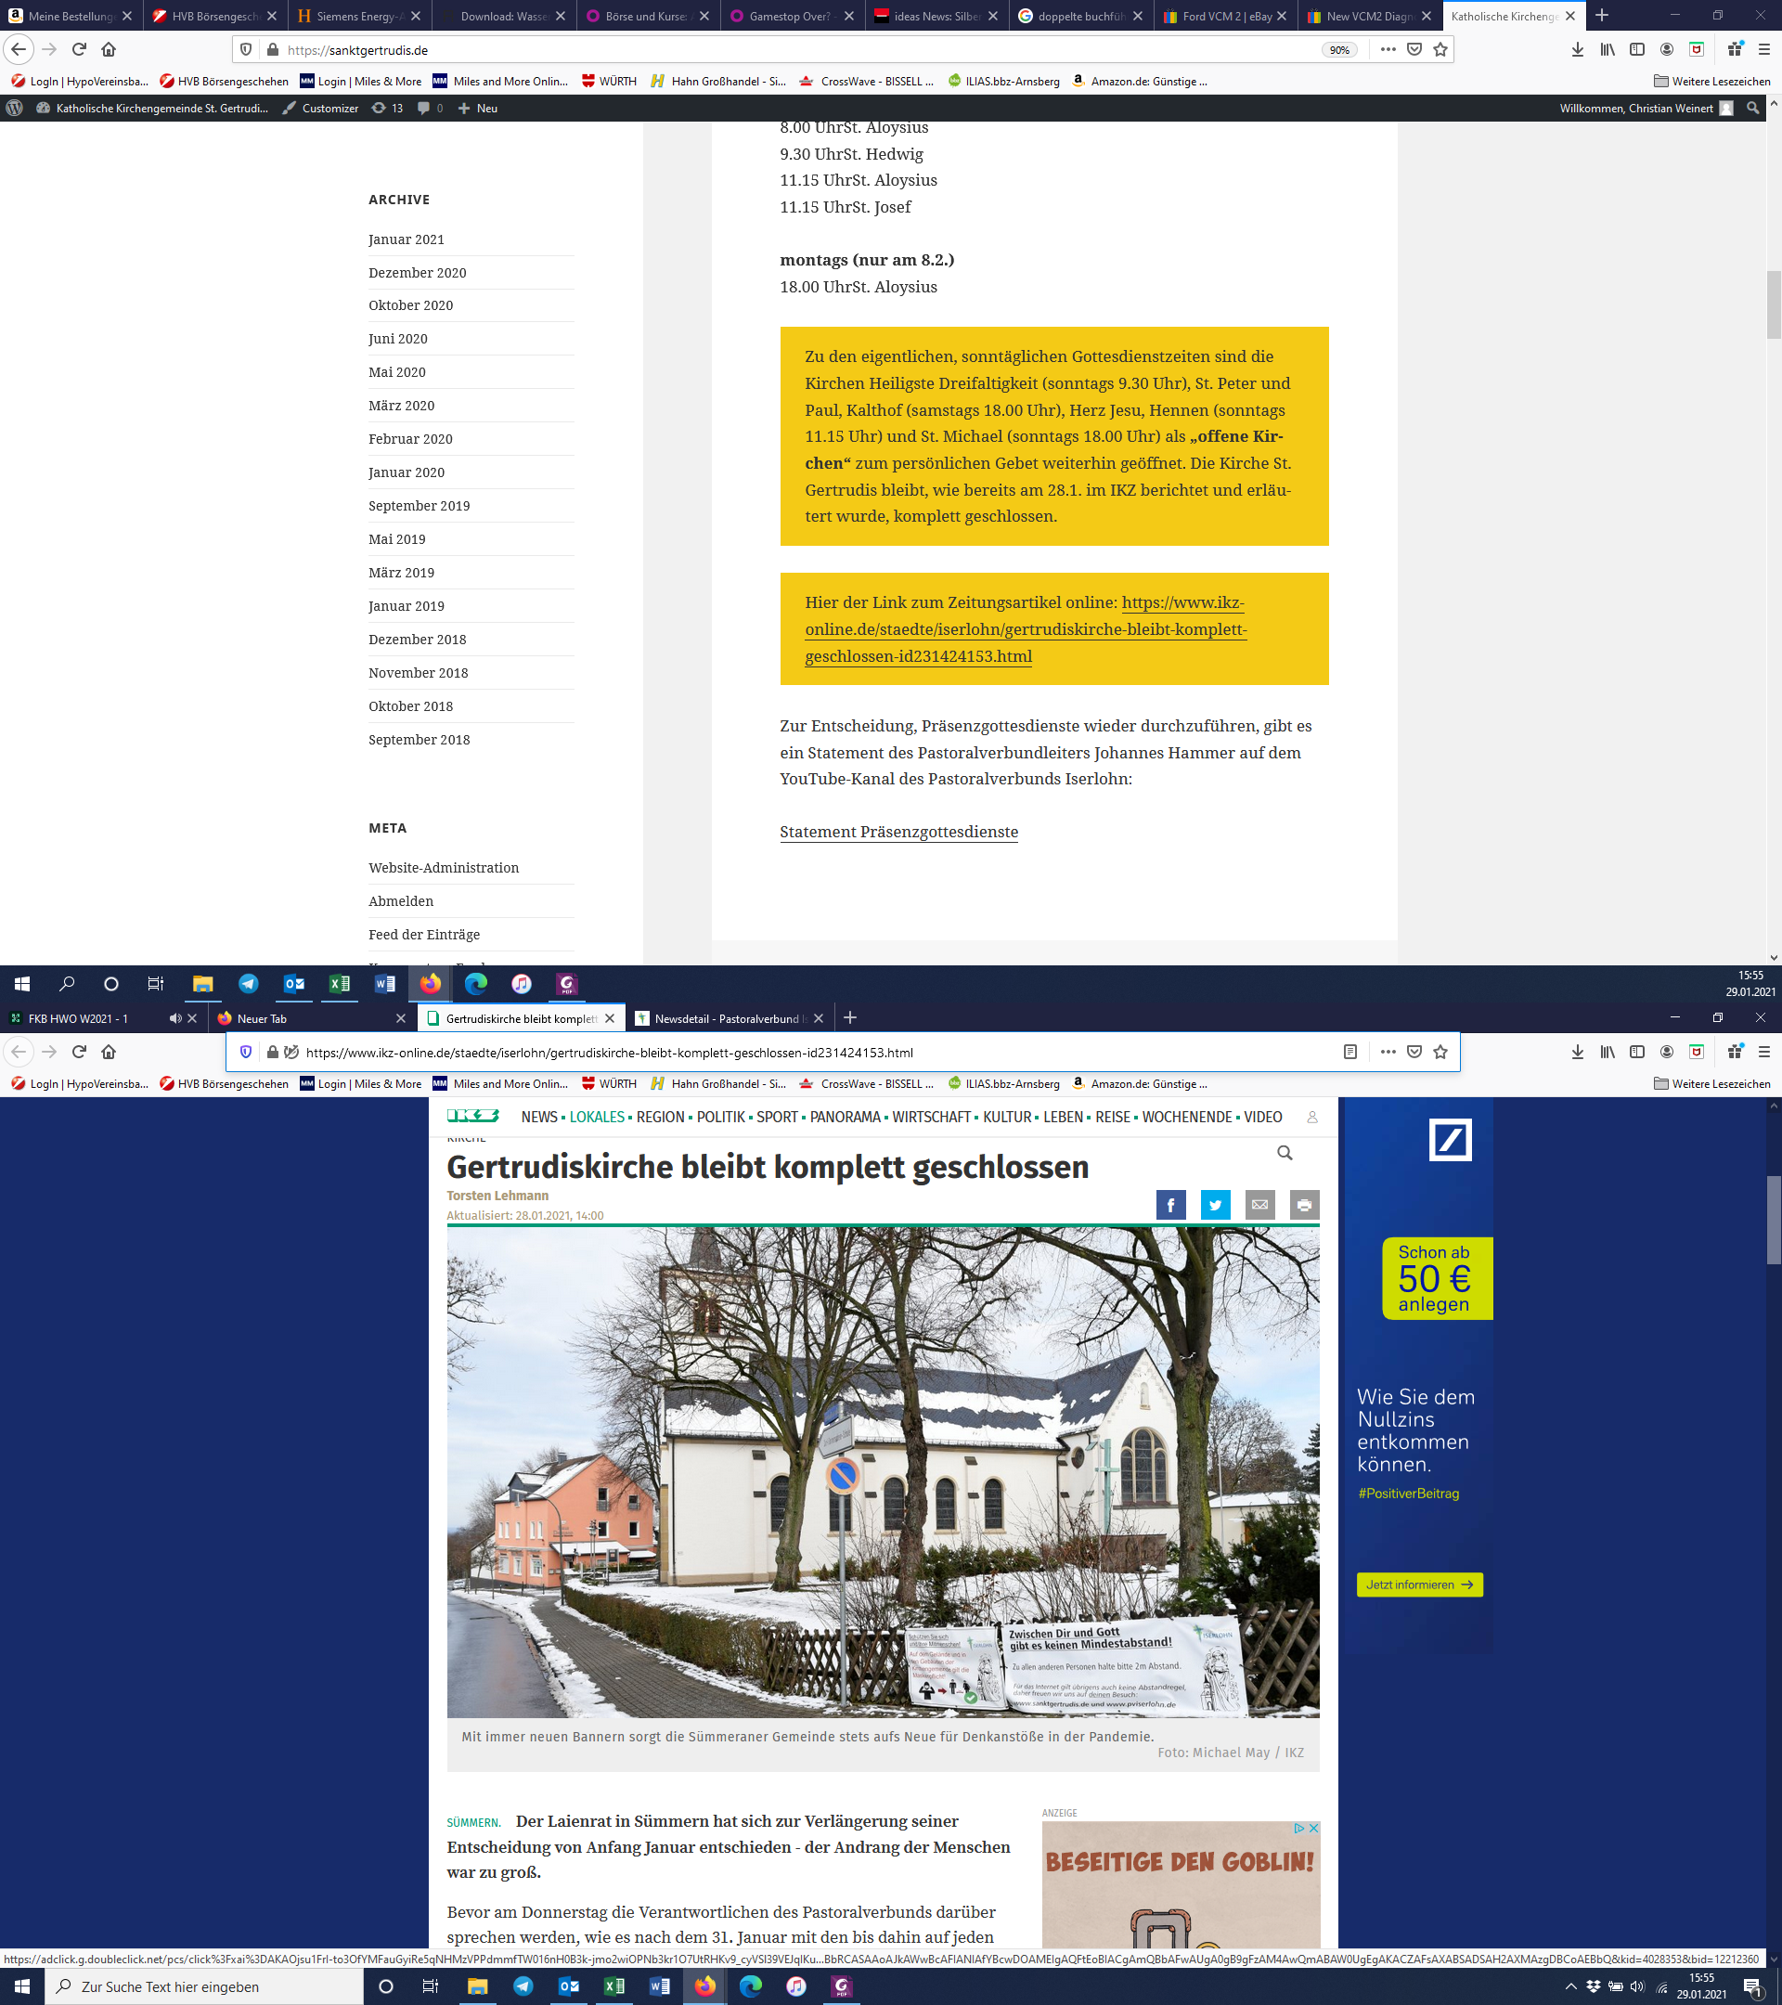The width and height of the screenshot is (1782, 2005).
Task: Open the Januar 2021 archive link
Action: pyautogui.click(x=406, y=239)
